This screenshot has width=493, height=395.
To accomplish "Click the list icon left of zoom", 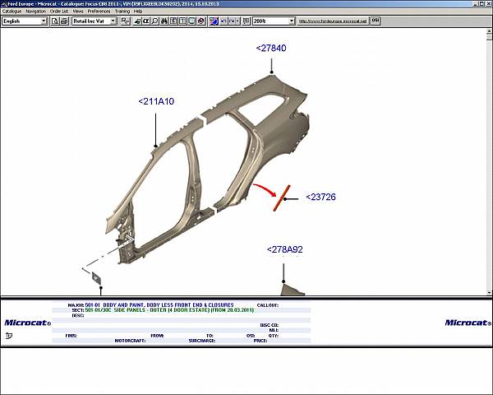I will pyautogui.click(x=246, y=21).
